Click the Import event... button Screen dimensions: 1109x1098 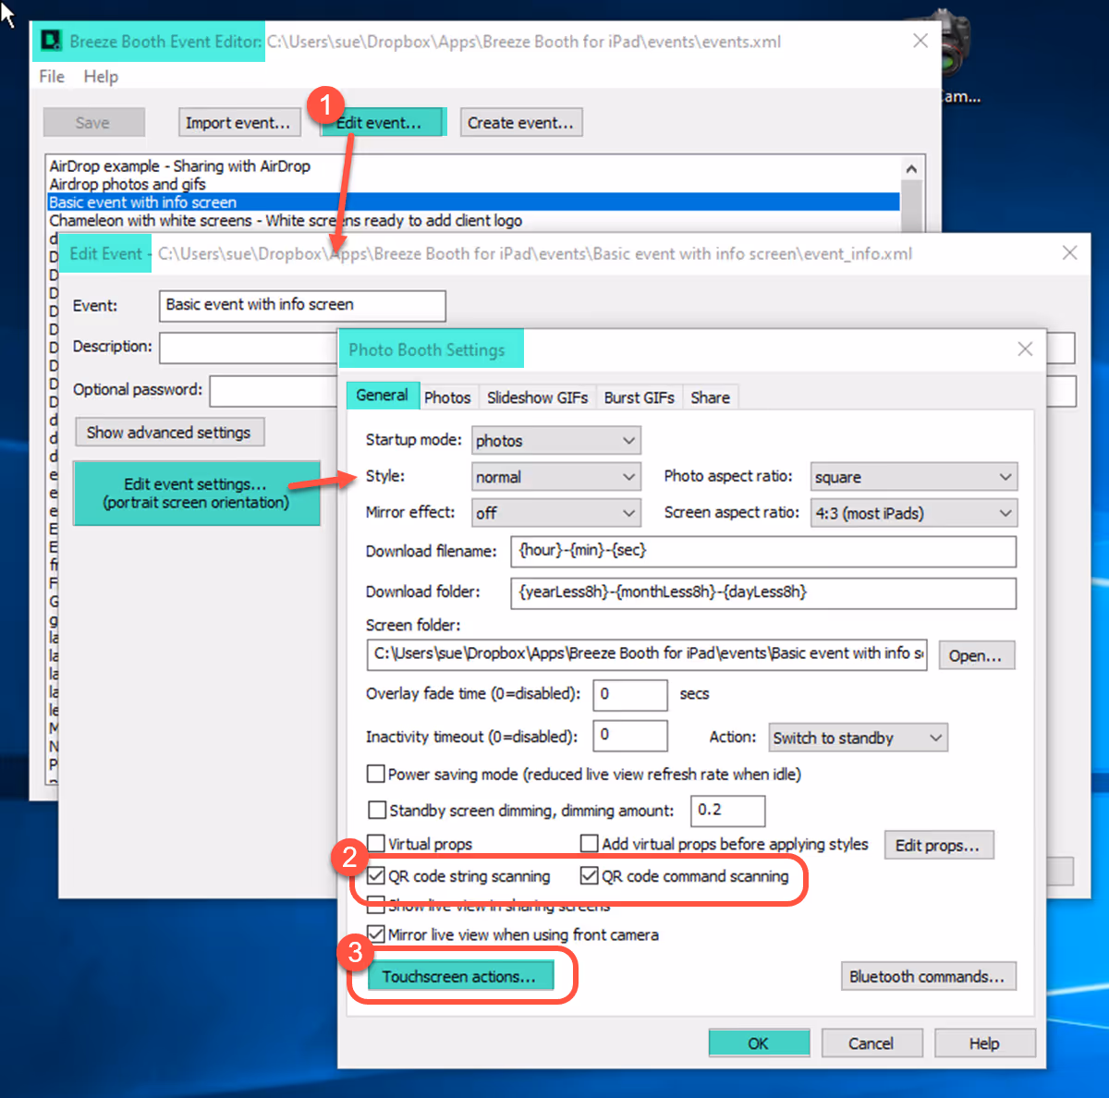click(238, 123)
